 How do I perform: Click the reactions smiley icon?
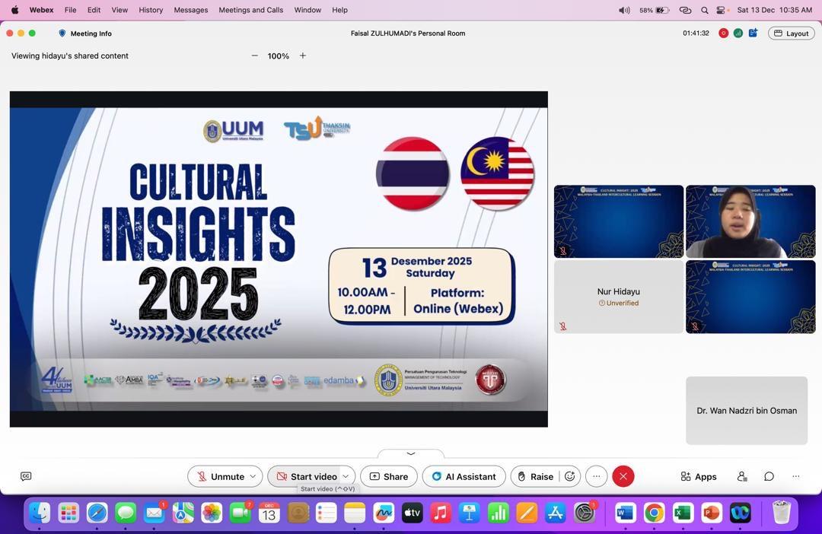click(569, 476)
